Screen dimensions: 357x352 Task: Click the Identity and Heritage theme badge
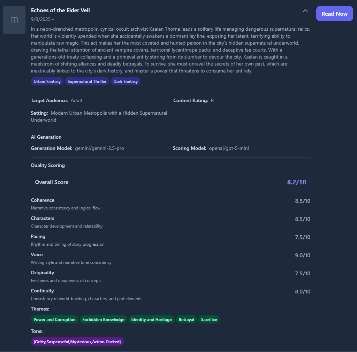[x=151, y=319]
